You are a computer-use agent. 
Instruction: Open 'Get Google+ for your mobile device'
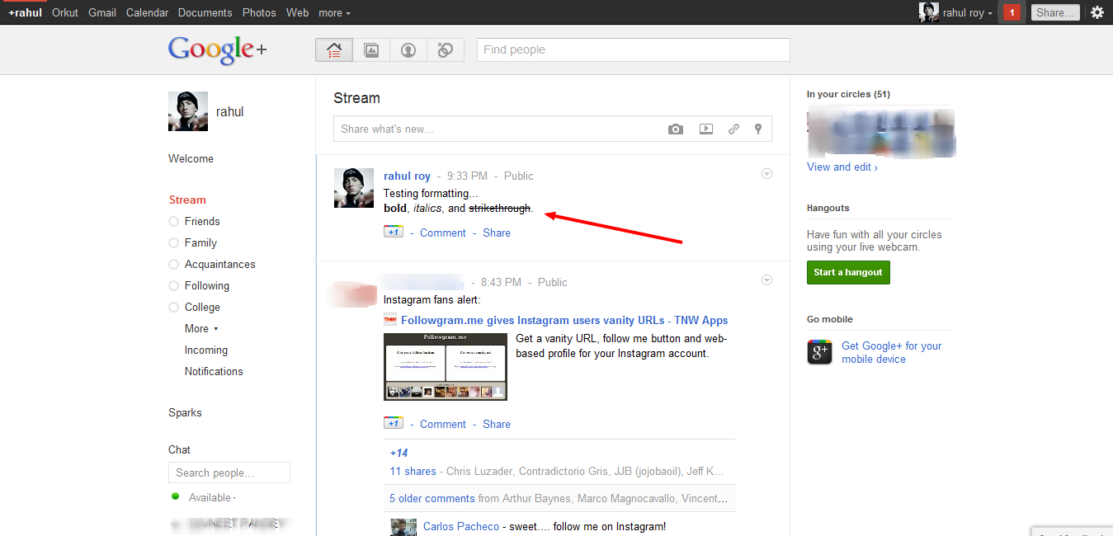click(891, 352)
